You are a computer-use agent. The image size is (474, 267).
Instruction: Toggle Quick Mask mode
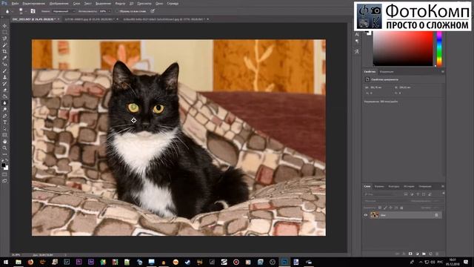click(4, 174)
